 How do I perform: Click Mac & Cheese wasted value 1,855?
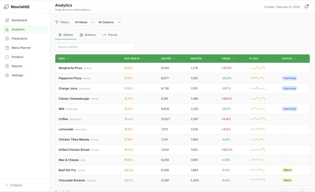click(194, 160)
